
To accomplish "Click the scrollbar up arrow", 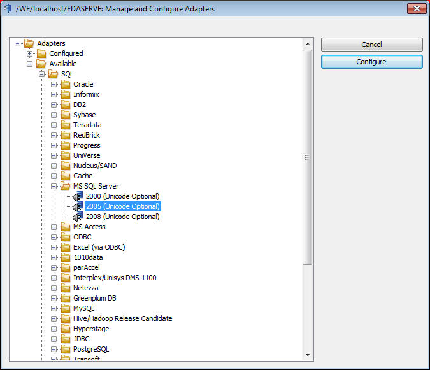I will (308, 44).
